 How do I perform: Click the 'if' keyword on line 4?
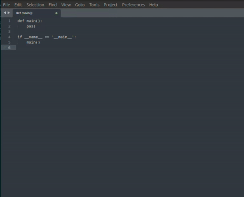[20, 37]
